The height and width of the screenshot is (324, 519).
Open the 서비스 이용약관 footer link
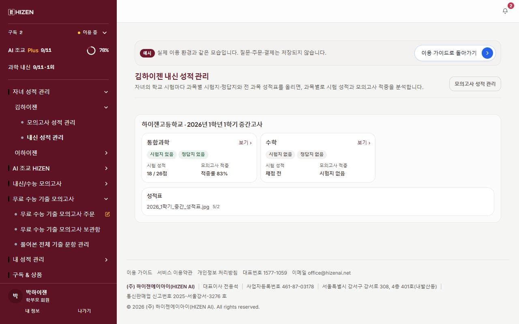click(175, 273)
